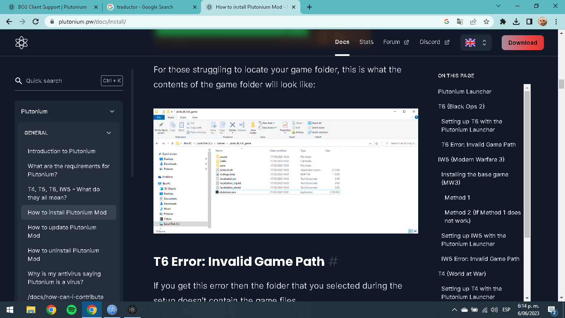Open /docs/how-can-i-contribute sidebar link

point(65,297)
